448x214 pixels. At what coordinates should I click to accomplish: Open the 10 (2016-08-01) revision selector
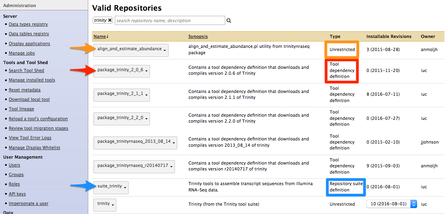coord(391,204)
